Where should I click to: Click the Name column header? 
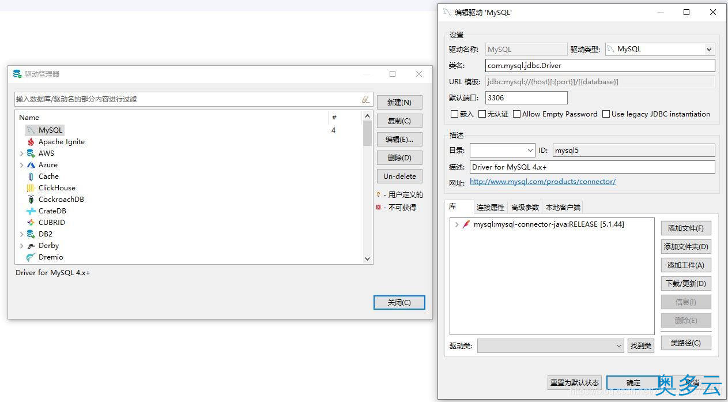[172, 118]
